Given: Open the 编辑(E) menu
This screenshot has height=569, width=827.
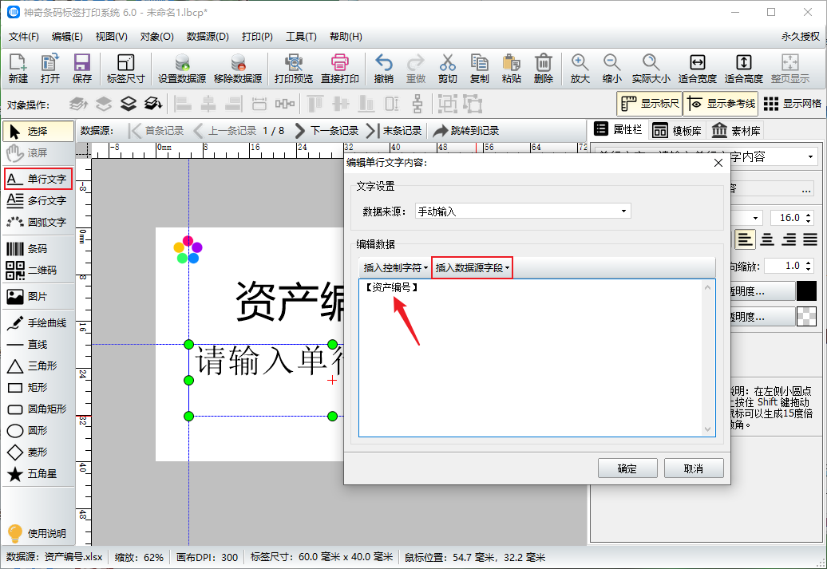Looking at the screenshot, I should coord(67,37).
